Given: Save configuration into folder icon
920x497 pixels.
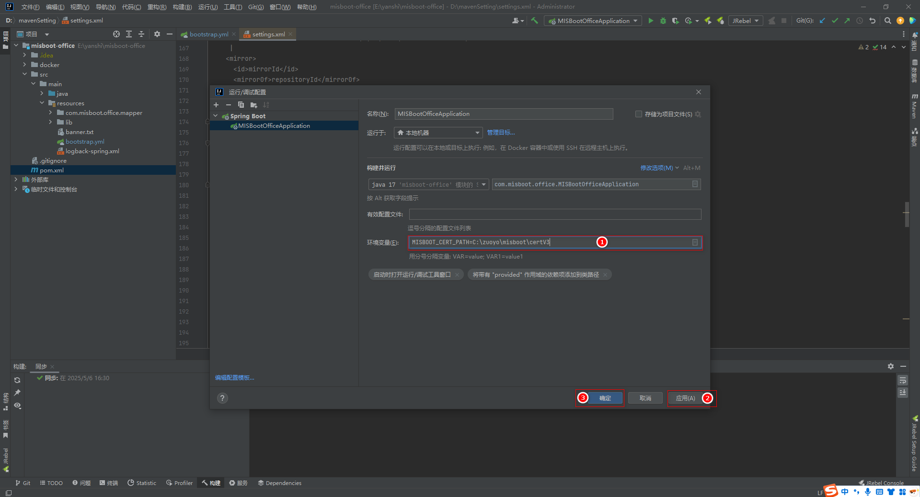Looking at the screenshot, I should pyautogui.click(x=254, y=105).
